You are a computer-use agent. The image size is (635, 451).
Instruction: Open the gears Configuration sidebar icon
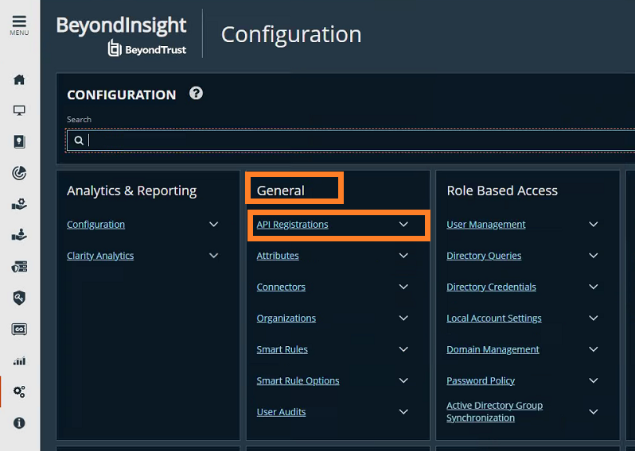click(x=19, y=391)
